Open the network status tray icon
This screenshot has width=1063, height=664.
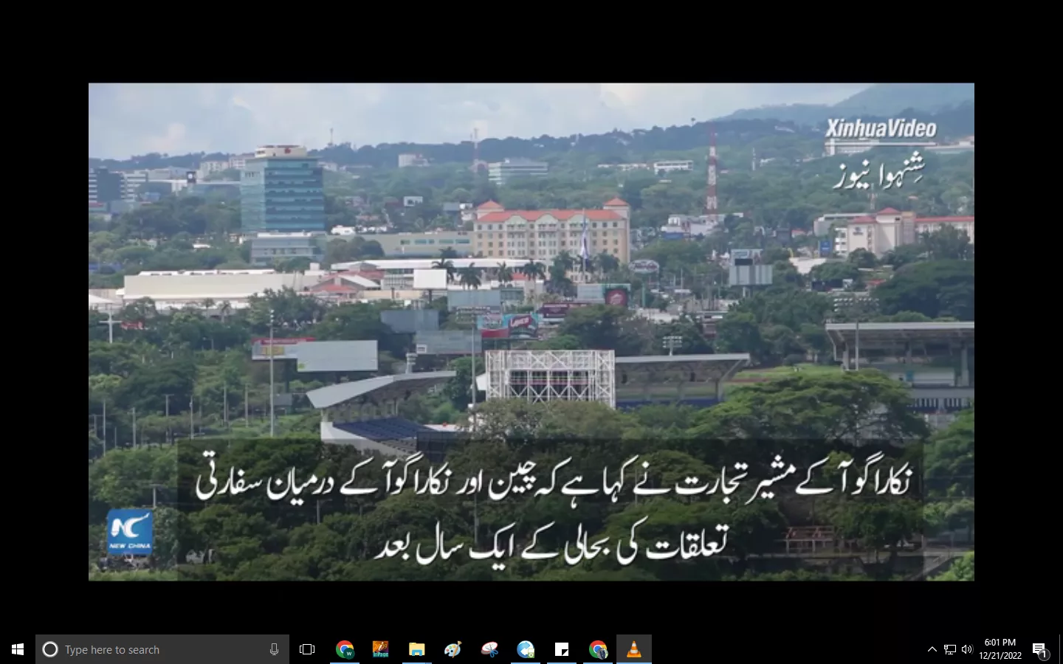[x=949, y=649]
